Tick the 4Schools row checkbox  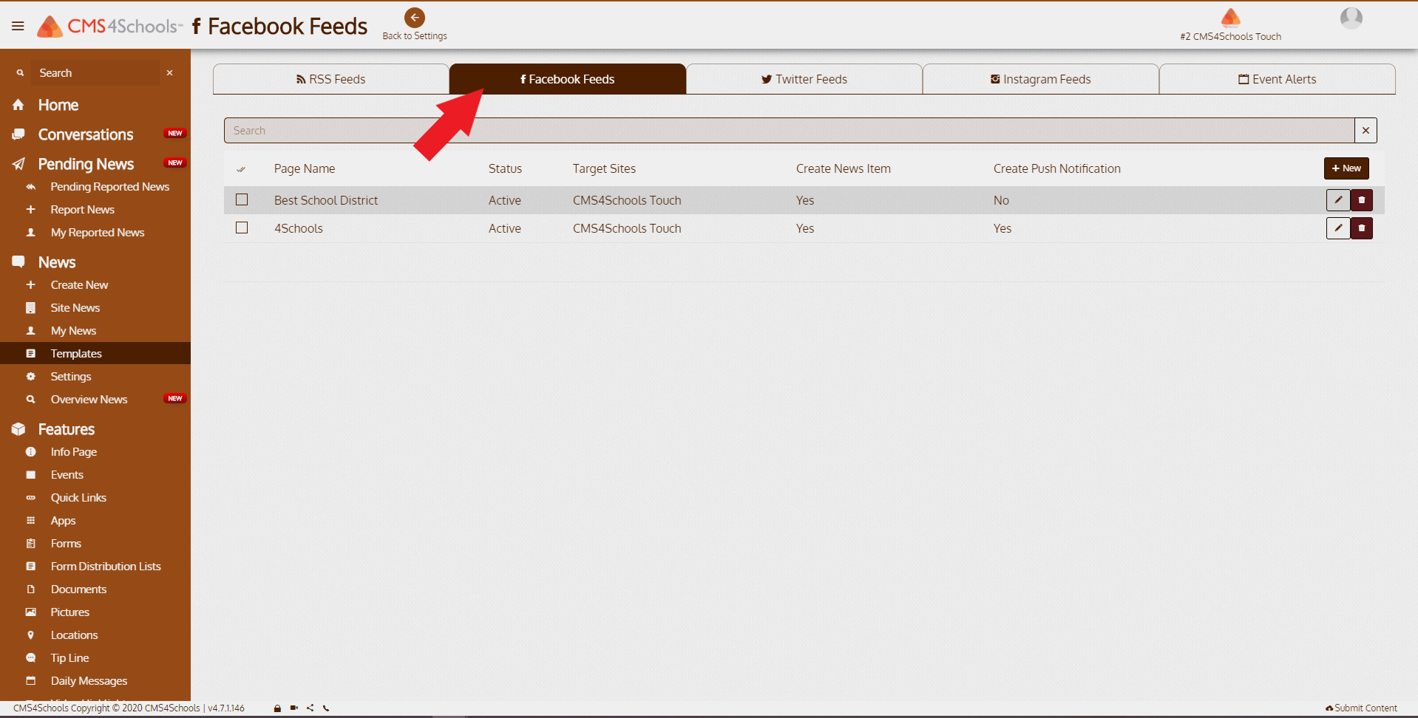pyautogui.click(x=242, y=228)
